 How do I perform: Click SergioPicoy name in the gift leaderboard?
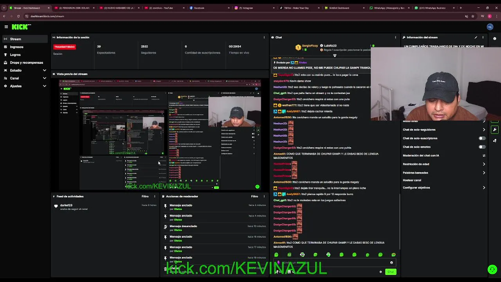tap(310, 46)
